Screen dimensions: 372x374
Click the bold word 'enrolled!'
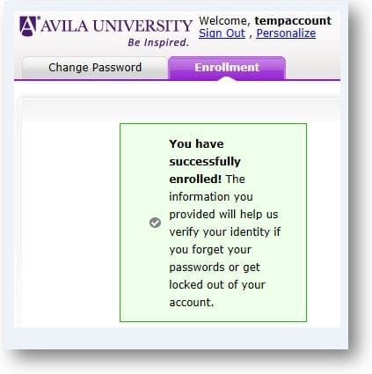click(x=195, y=179)
